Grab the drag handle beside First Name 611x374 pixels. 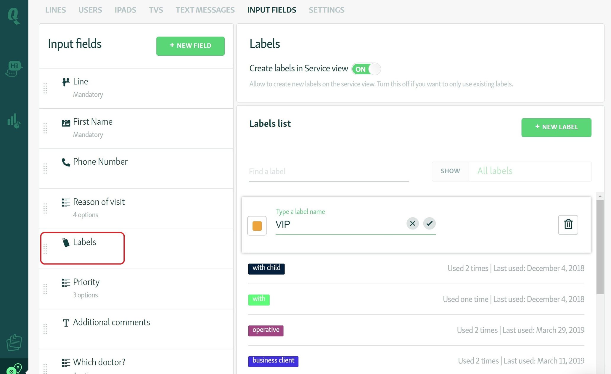pos(45,128)
